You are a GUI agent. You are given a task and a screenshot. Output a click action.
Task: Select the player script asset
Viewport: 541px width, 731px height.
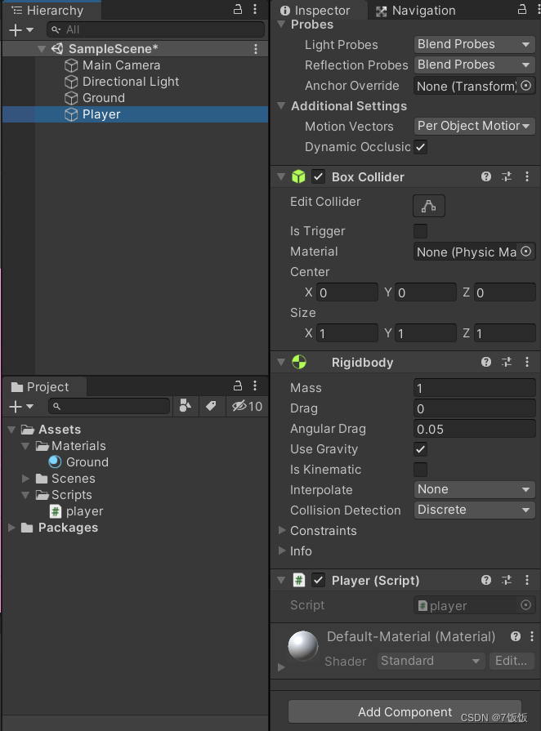84,511
